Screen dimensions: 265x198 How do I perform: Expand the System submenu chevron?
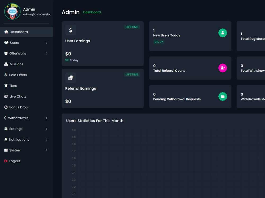click(x=46, y=150)
